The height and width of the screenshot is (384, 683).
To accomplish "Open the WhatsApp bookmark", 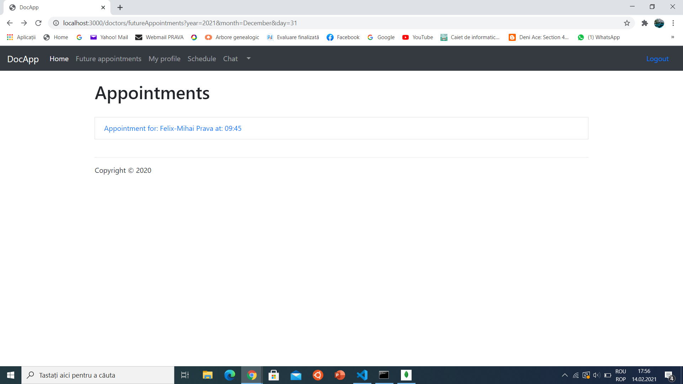I will point(599,37).
